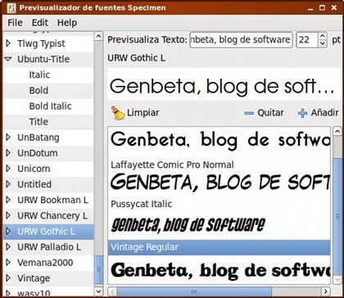The image size is (344, 298).
Task: Click the Limpiar button label
Action: tap(143, 113)
